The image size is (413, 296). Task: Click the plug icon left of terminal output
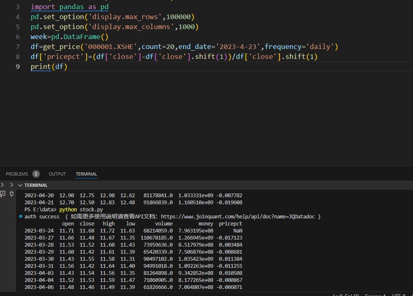[x=12, y=193]
